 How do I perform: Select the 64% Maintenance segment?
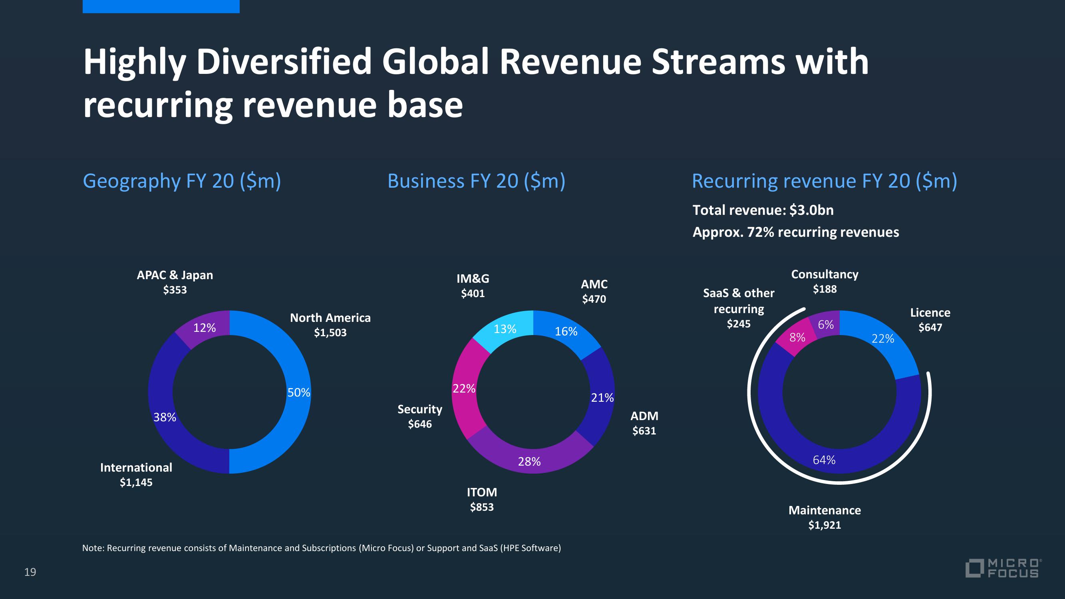pos(825,460)
